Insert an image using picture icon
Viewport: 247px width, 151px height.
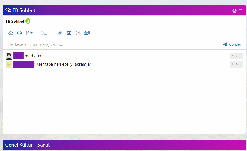point(69,33)
